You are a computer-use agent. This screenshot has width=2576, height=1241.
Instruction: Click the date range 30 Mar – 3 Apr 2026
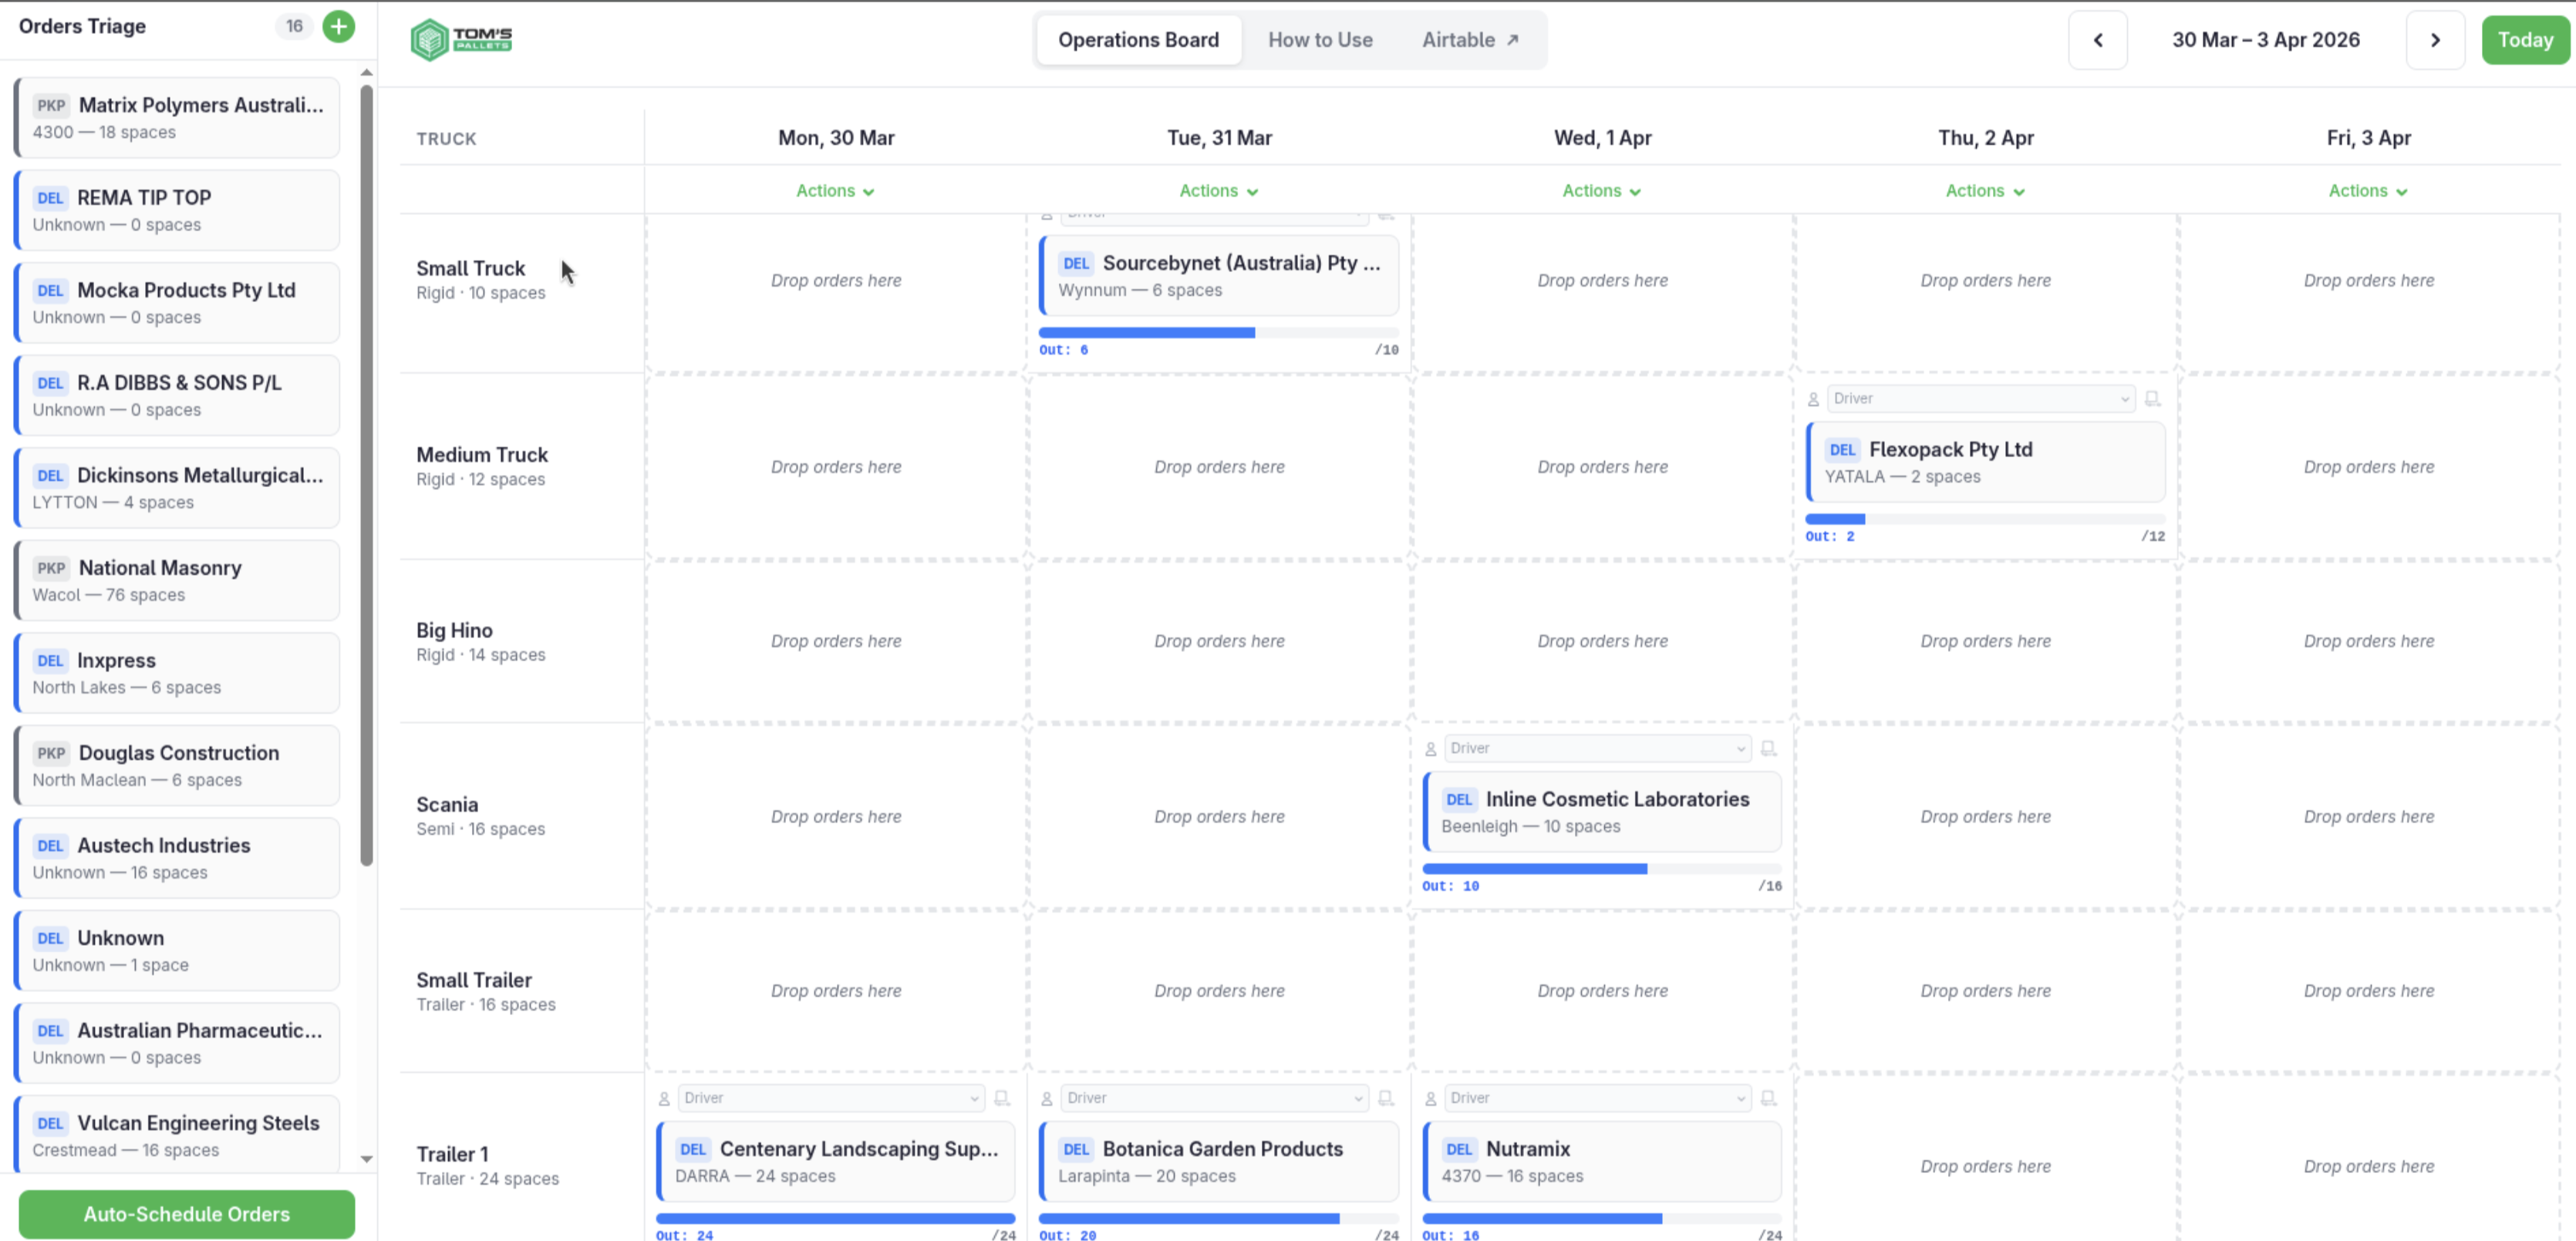coord(2265,40)
